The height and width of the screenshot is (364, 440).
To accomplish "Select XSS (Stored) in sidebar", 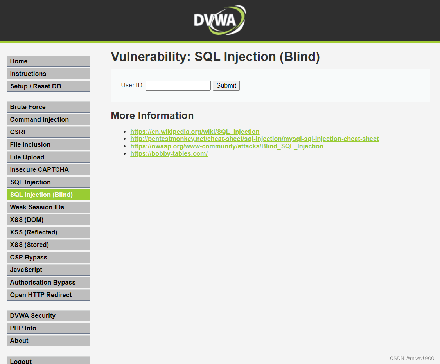I will 48,245.
